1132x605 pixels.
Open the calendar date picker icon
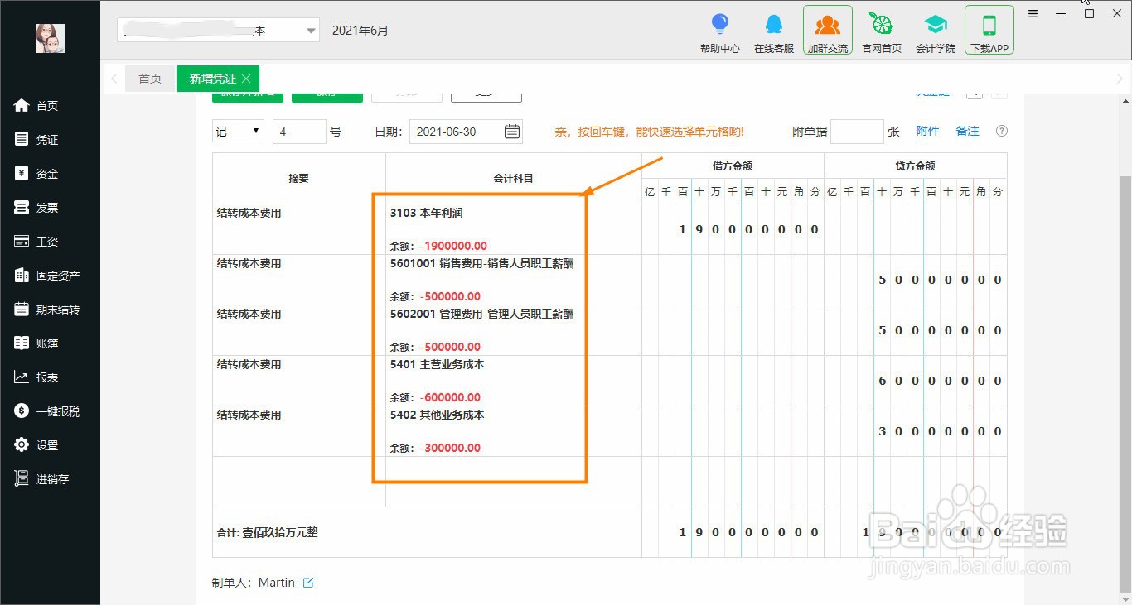click(x=512, y=131)
